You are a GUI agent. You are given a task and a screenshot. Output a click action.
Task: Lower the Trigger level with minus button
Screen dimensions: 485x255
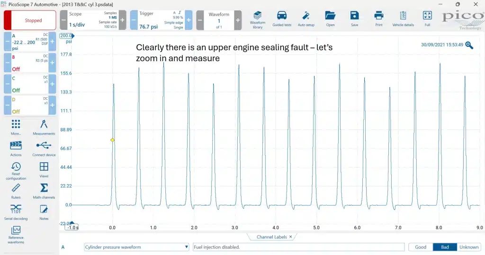tap(134, 20)
